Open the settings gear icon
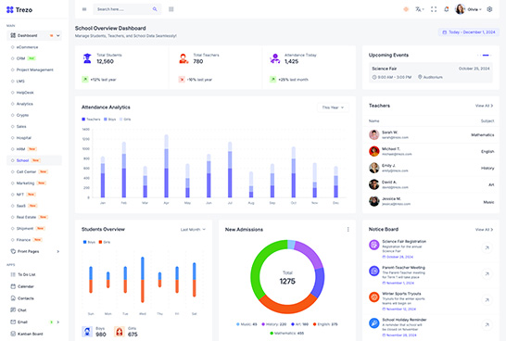Viewport: 506px width, 341px height. [x=489, y=9]
